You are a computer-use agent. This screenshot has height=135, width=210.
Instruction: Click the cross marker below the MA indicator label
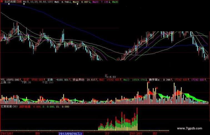(x=24, y=4)
